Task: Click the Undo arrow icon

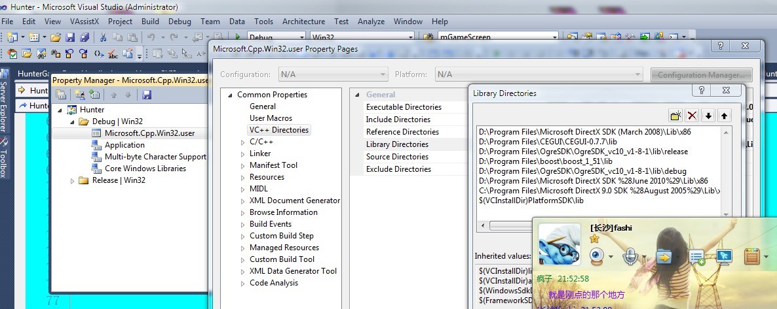Action: [x=151, y=37]
